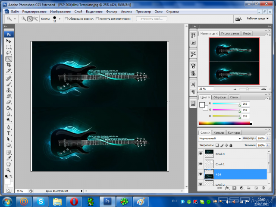Select the Zoom magnifier tool
Viewport: 276px width, 207px height.
(9, 170)
